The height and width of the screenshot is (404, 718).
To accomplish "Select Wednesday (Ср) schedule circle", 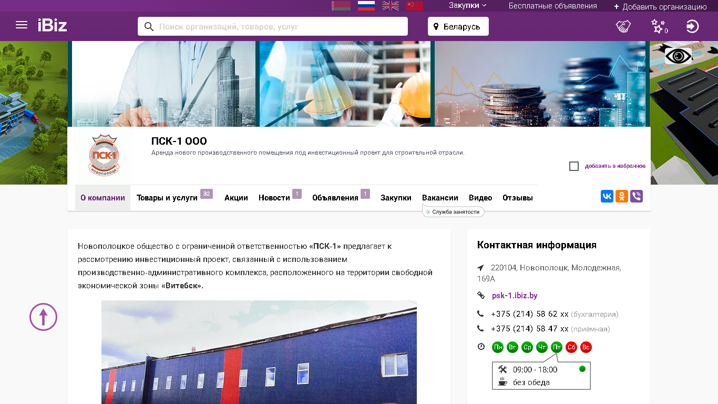I will [x=527, y=347].
